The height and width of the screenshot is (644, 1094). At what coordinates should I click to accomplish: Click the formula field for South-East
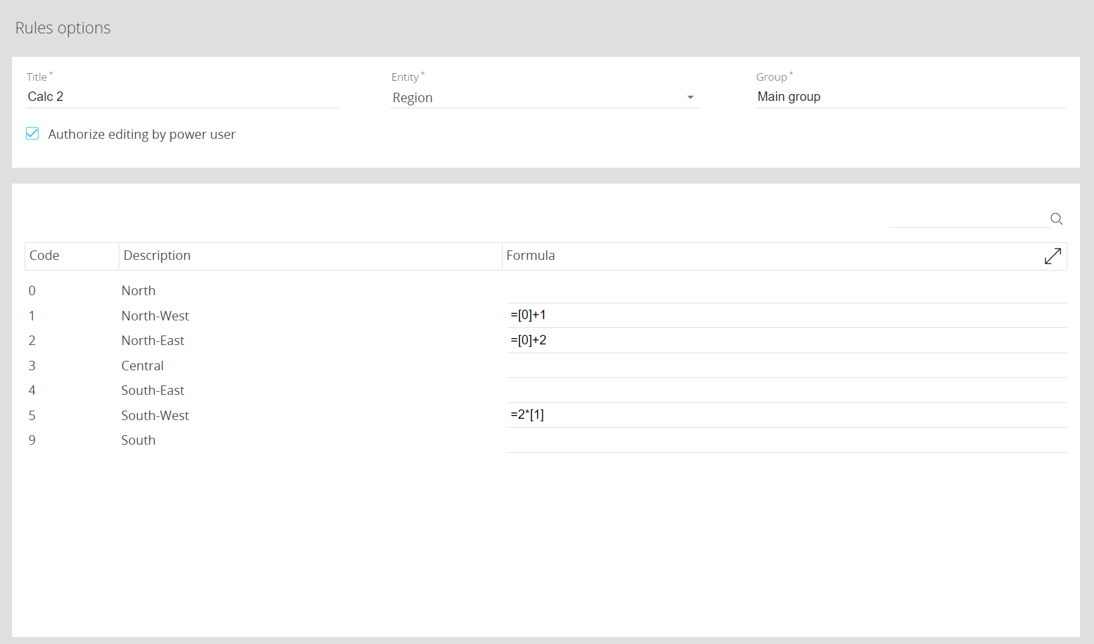click(786, 390)
